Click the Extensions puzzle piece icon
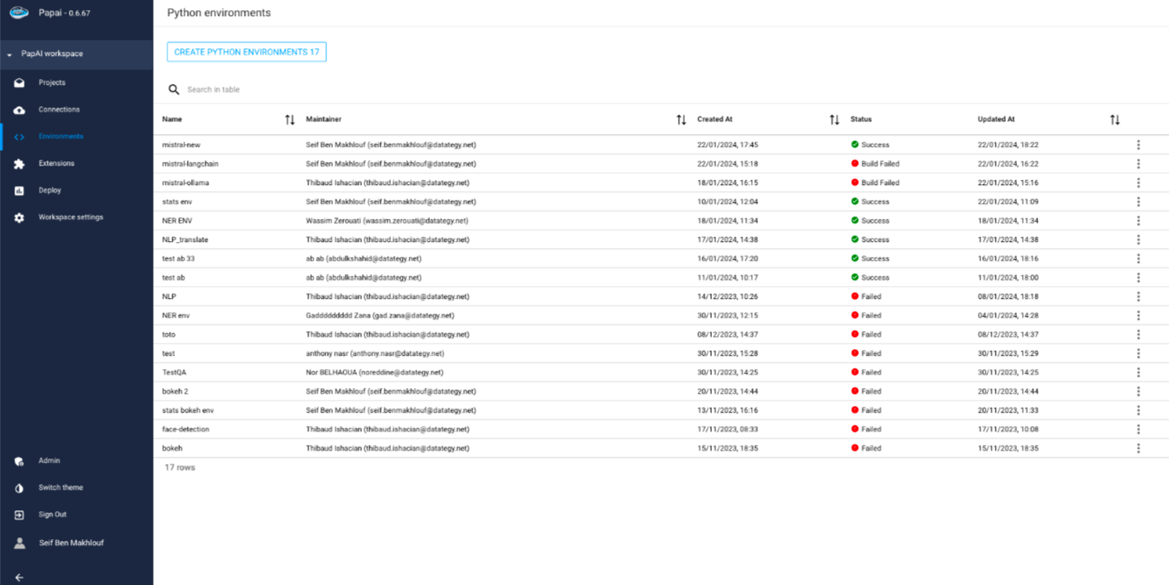Screen dimensions: 1169x585 (20, 164)
